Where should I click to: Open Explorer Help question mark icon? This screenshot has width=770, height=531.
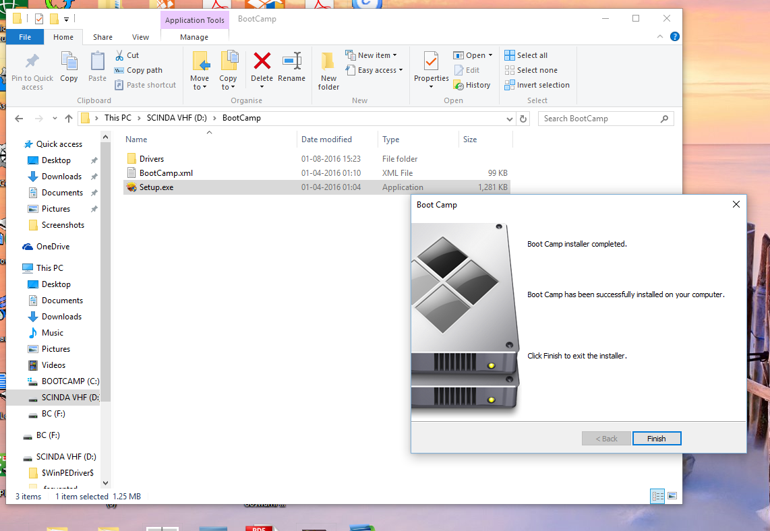coord(675,37)
